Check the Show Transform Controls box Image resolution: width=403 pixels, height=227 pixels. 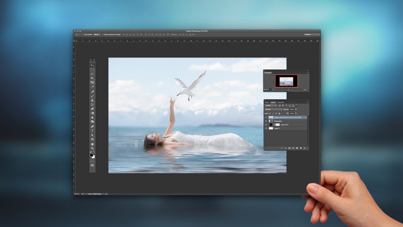click(103, 34)
